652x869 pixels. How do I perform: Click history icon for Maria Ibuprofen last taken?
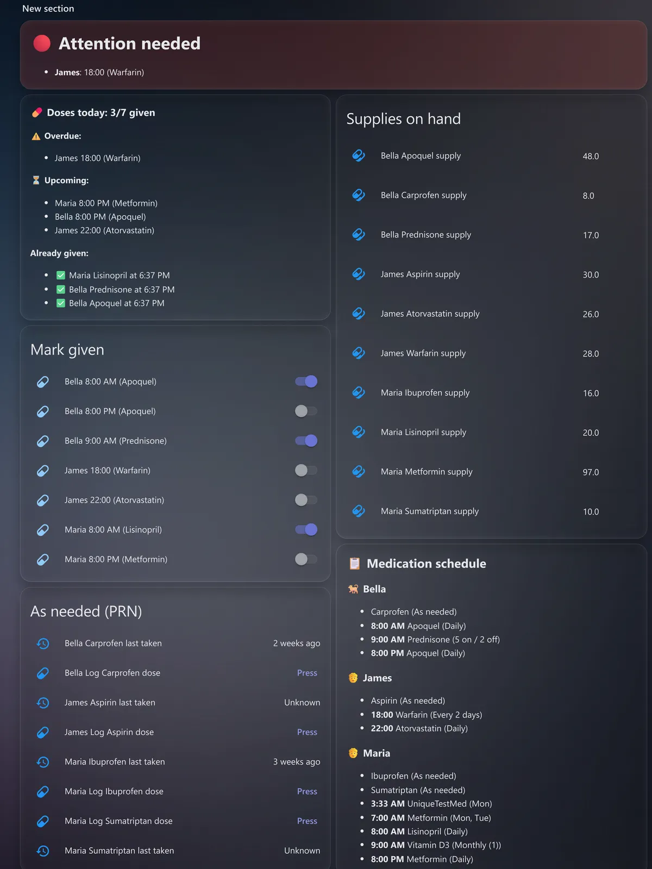[x=43, y=762]
